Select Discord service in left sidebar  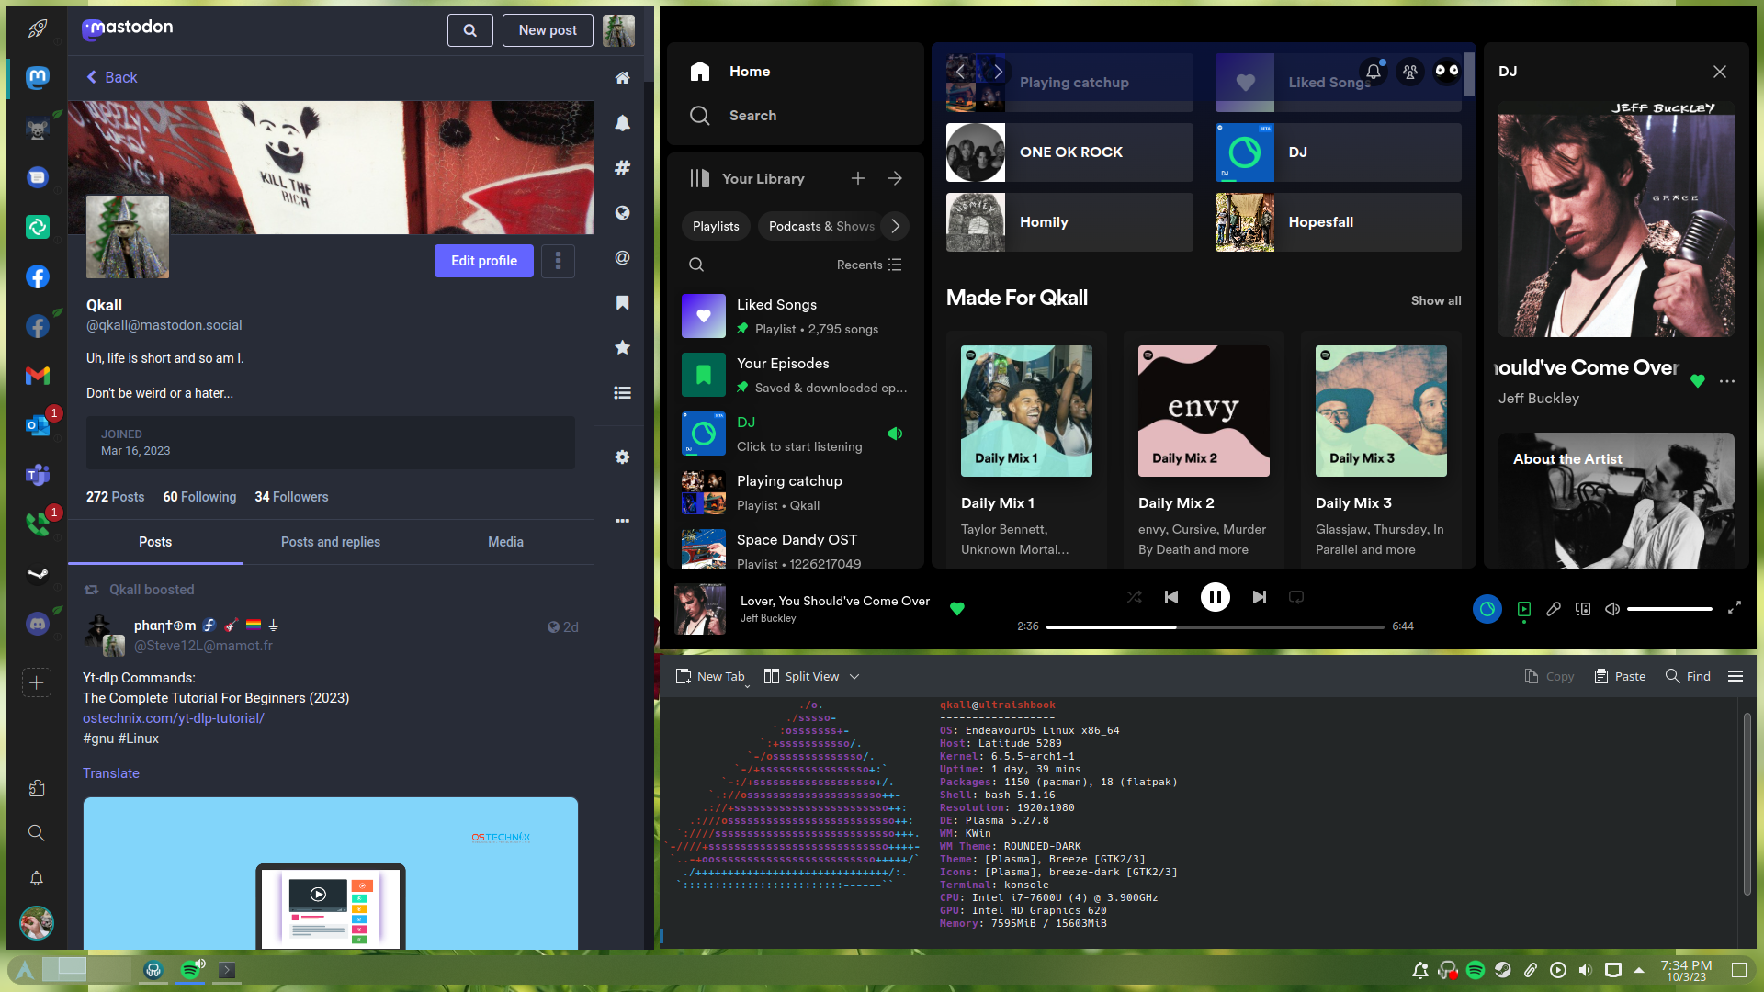[x=37, y=624]
